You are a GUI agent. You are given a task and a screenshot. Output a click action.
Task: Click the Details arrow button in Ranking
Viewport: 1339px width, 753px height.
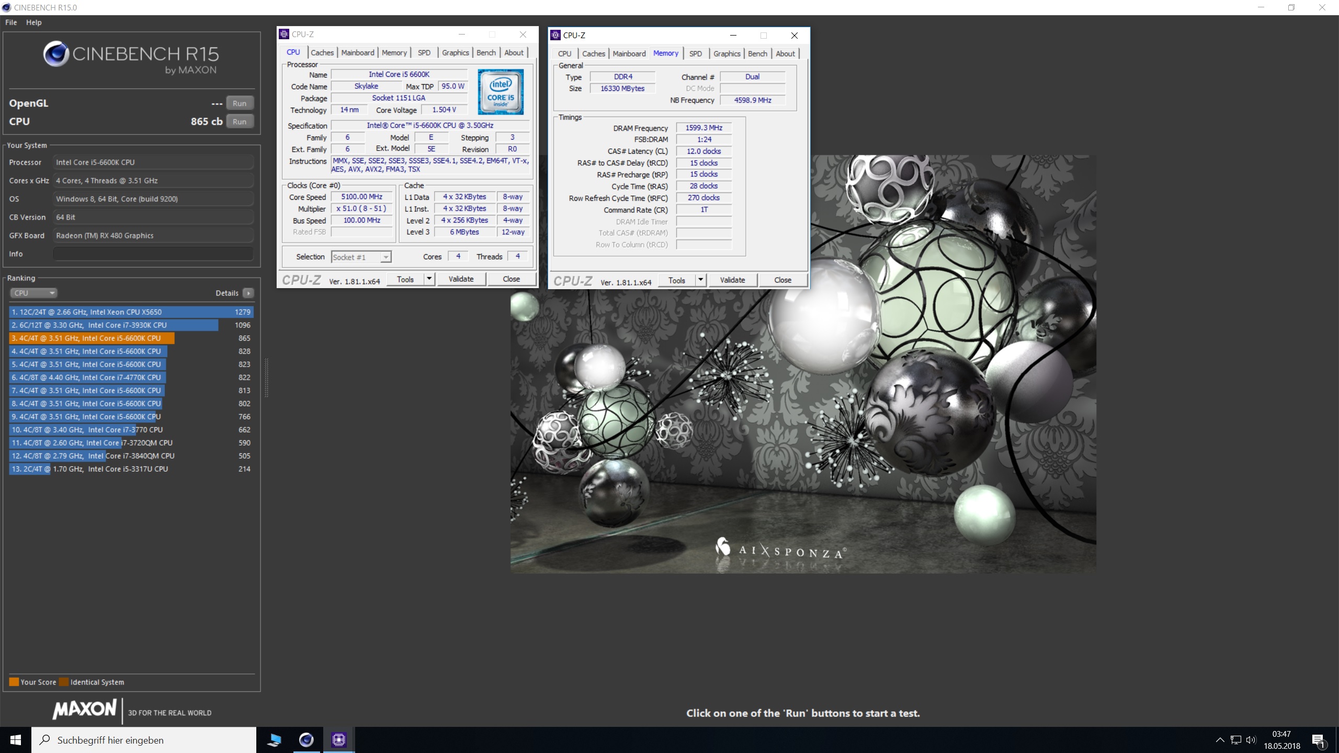point(248,293)
